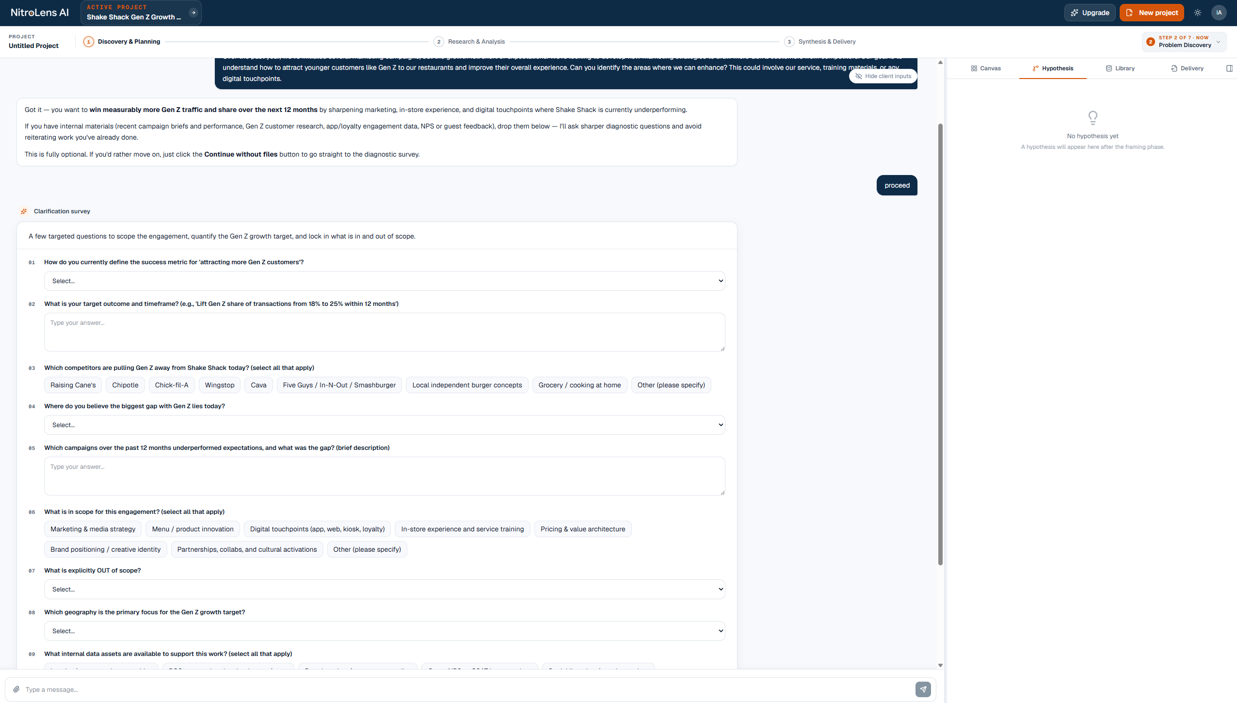Viewport: 1237px width, 703px height.
Task: Open the IA user avatar menu
Action: pyautogui.click(x=1219, y=13)
